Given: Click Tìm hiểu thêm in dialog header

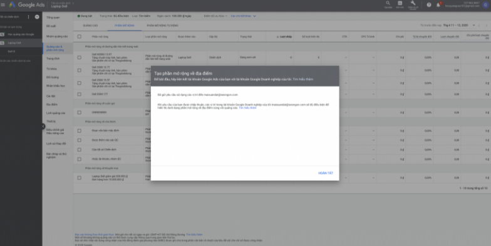Looking at the screenshot, I should point(303,79).
